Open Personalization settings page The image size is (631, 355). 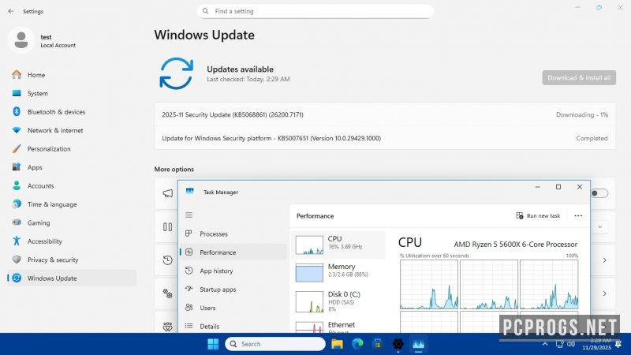(73, 149)
